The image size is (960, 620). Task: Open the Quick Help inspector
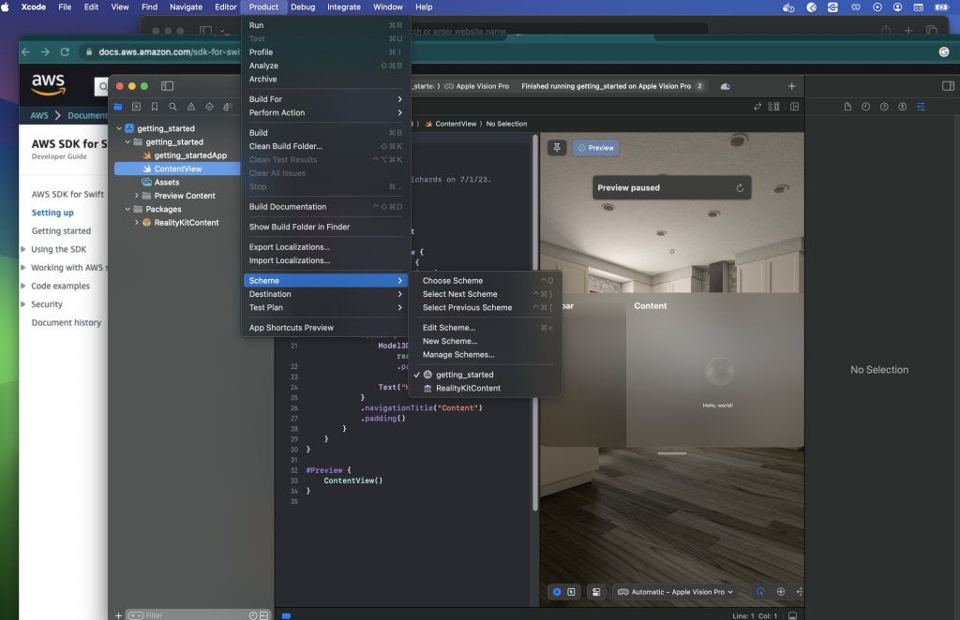point(885,106)
